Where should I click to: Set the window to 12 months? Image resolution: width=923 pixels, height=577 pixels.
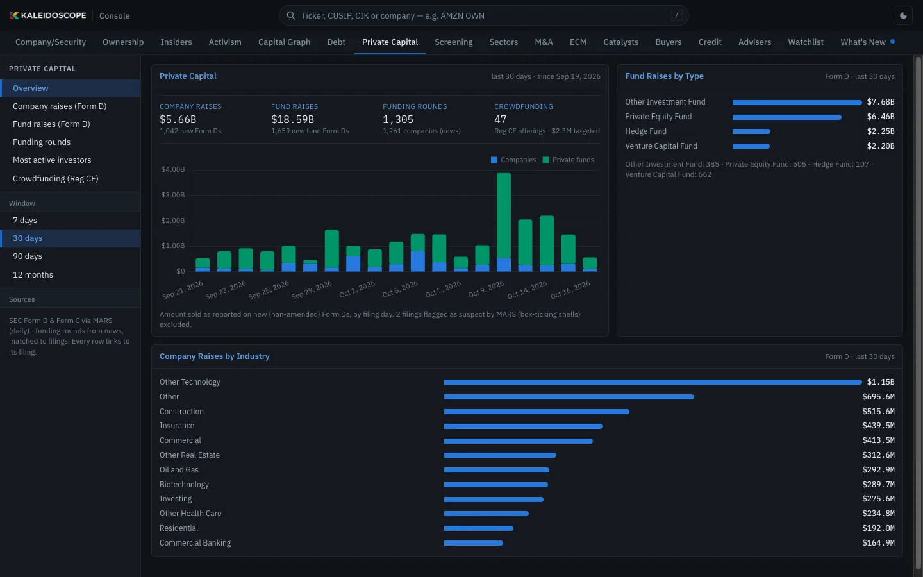(x=71, y=275)
